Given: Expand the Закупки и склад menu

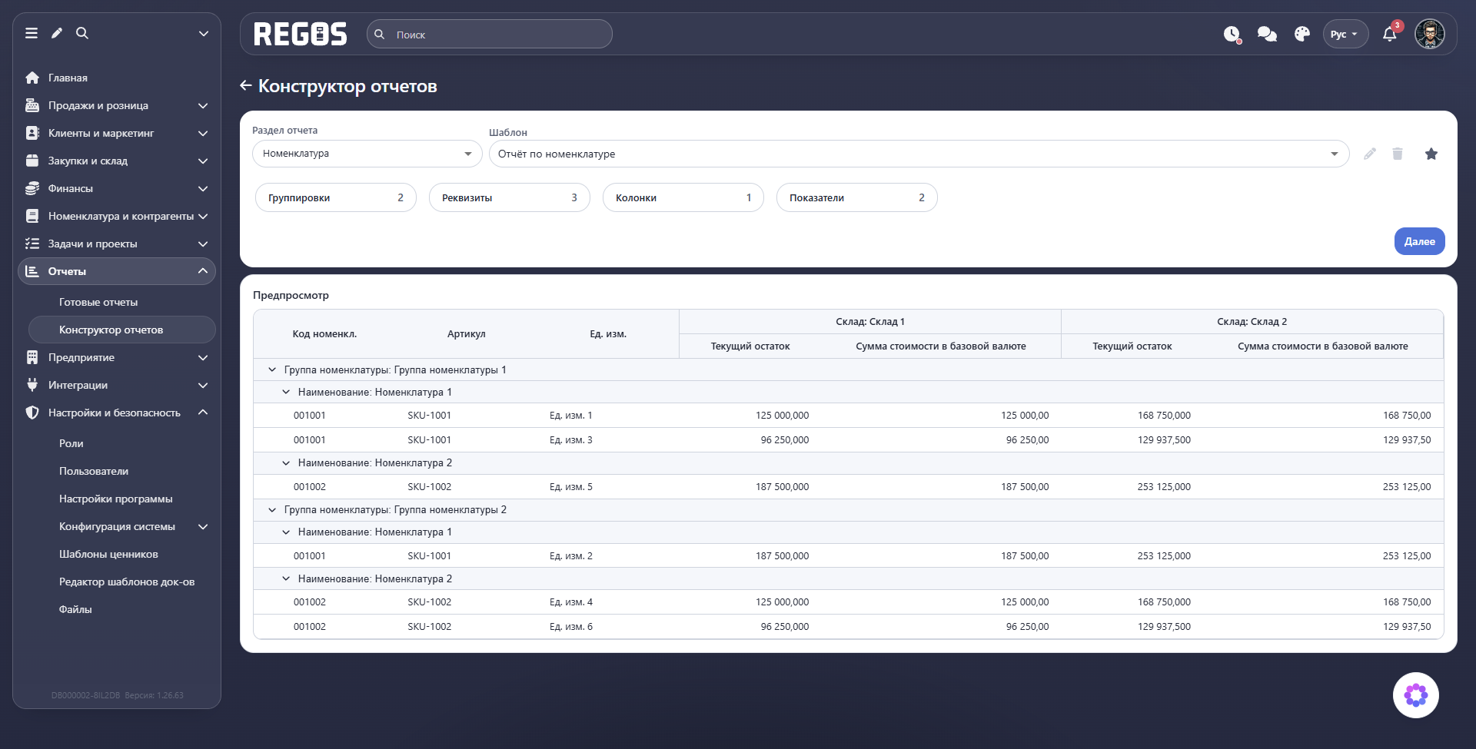Looking at the screenshot, I should pyautogui.click(x=117, y=161).
